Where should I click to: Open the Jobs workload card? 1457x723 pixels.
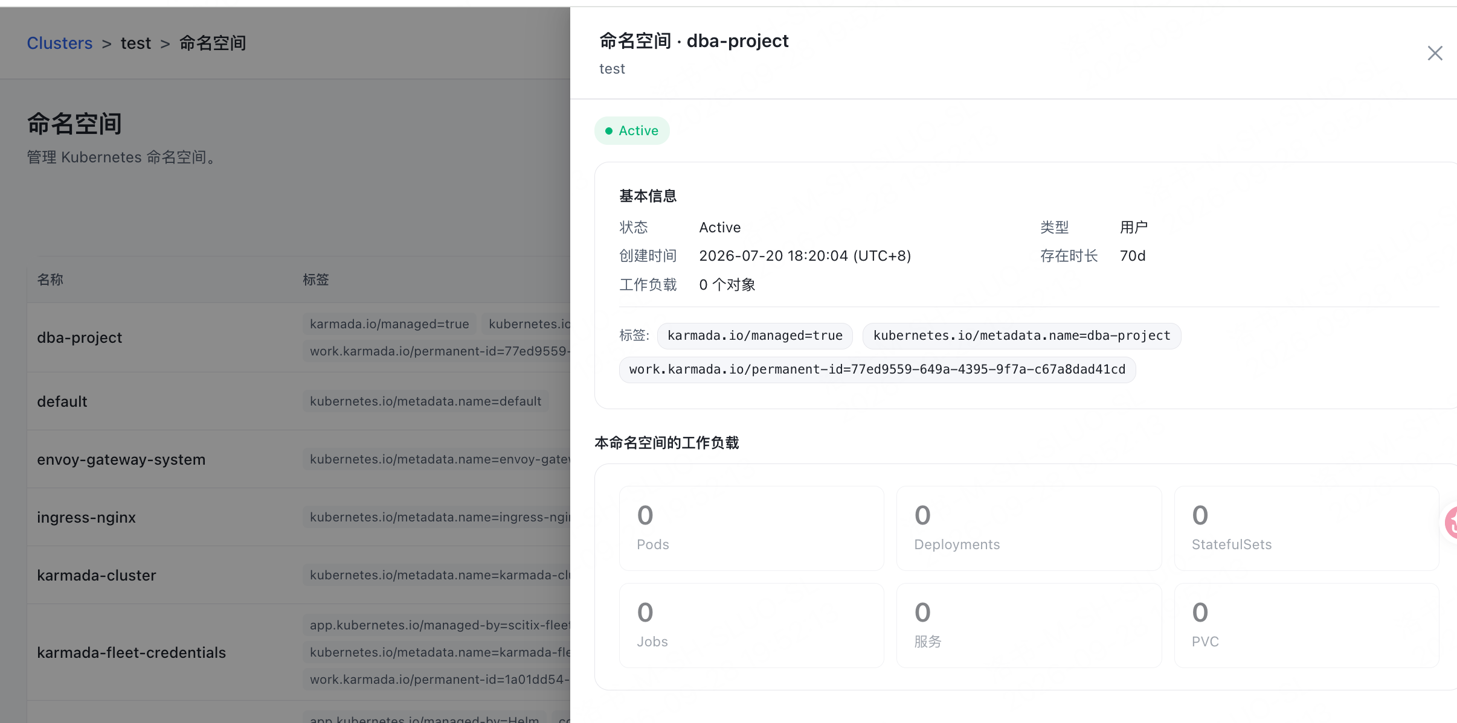point(751,625)
